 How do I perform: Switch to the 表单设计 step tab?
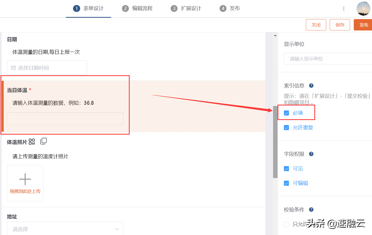coord(88,8)
